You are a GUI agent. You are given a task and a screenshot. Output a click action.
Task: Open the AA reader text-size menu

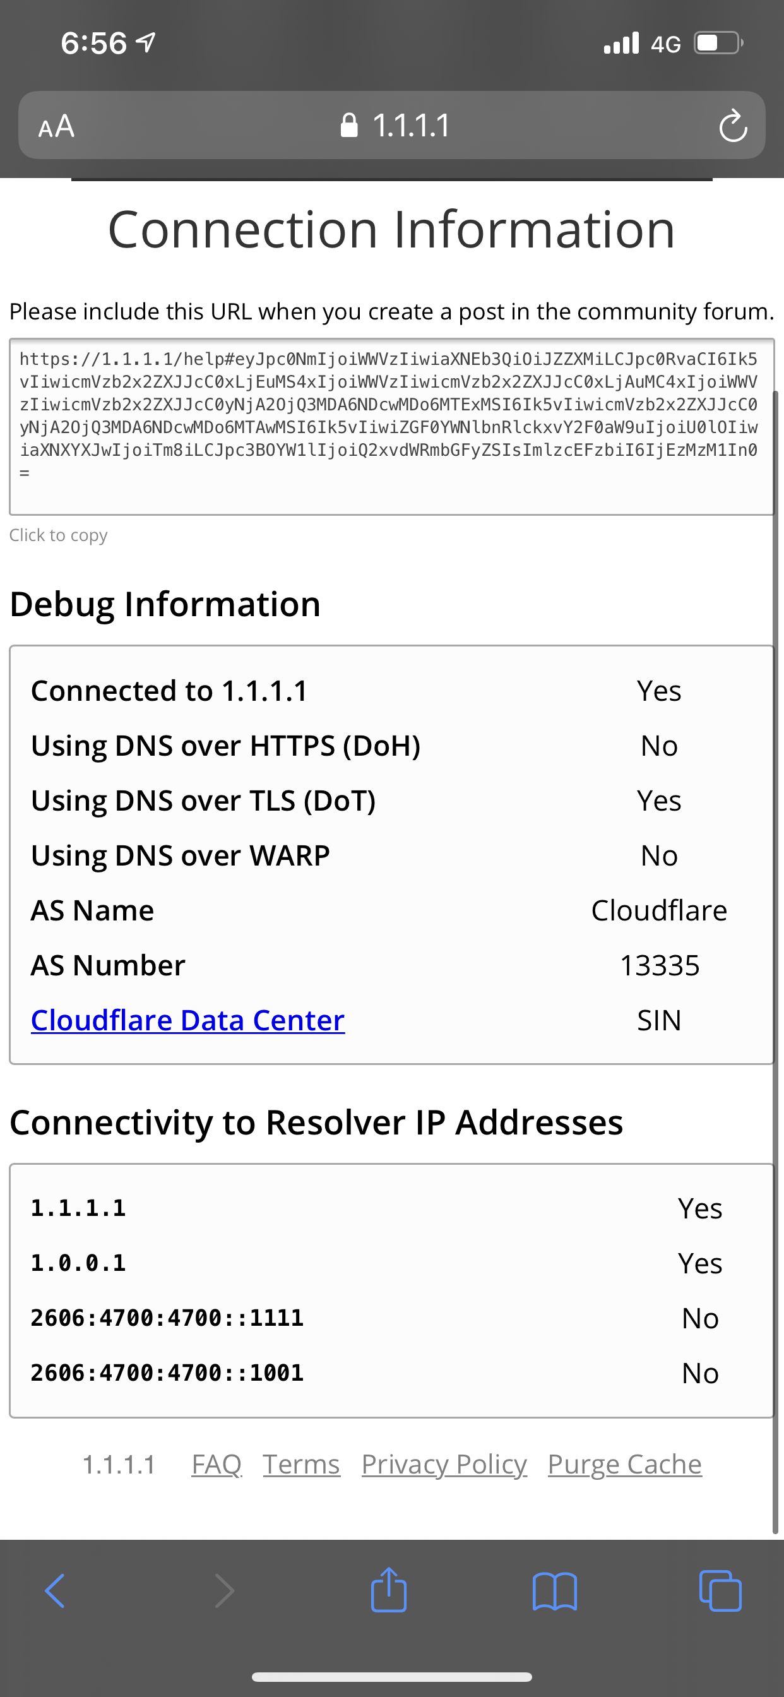point(57,126)
